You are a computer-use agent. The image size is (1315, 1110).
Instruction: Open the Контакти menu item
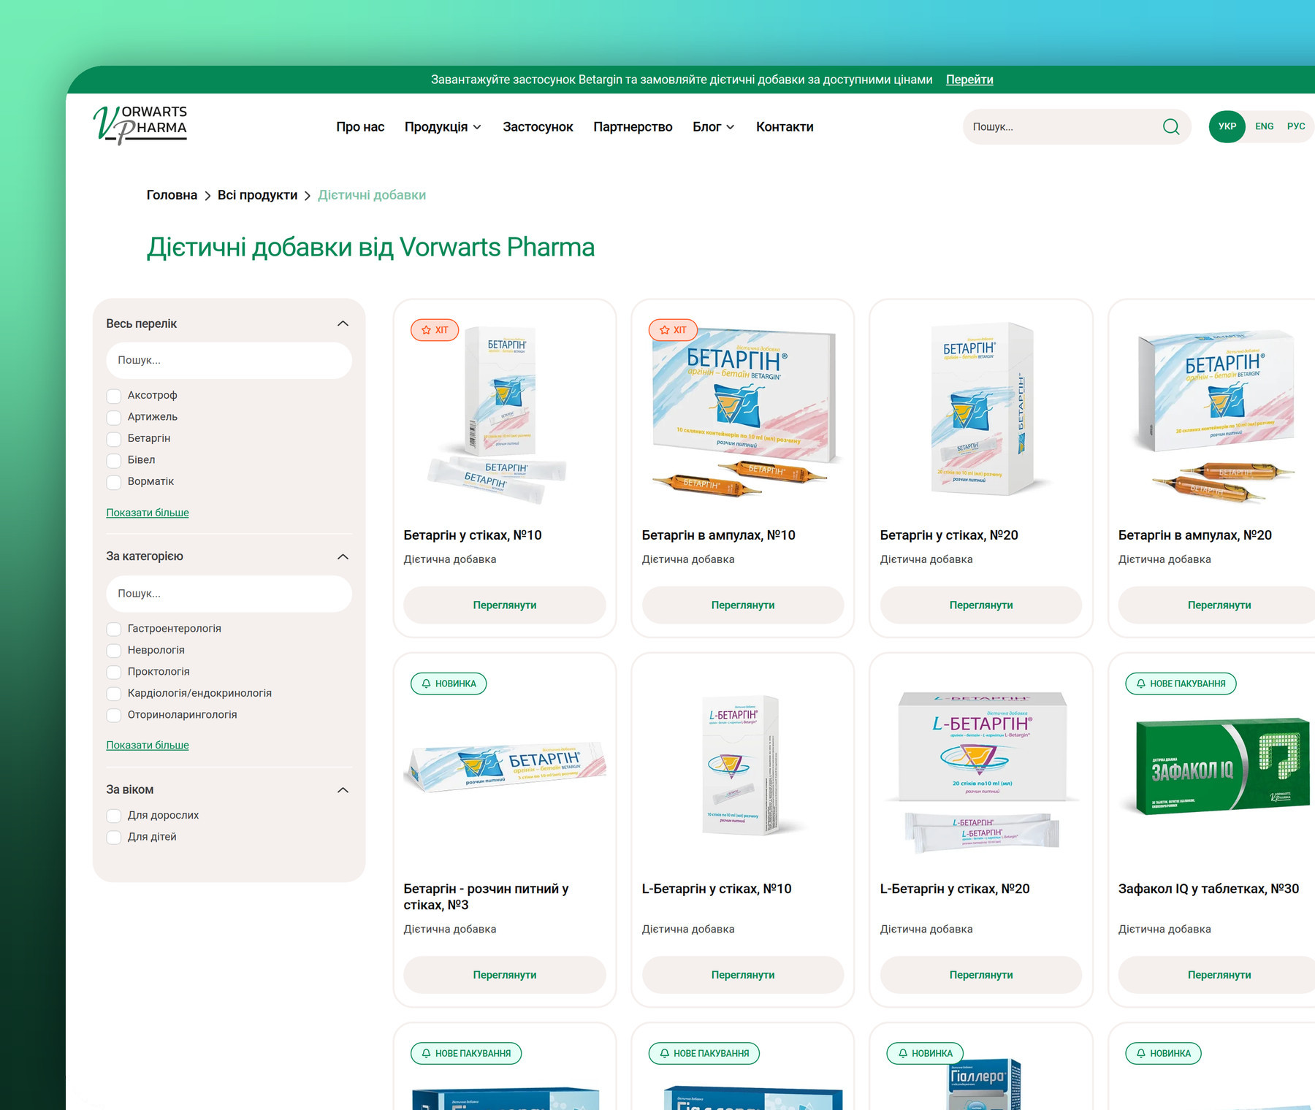click(x=785, y=127)
